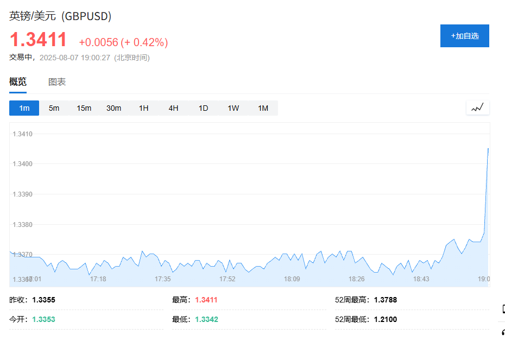Open the chart type line icon

click(x=477, y=108)
